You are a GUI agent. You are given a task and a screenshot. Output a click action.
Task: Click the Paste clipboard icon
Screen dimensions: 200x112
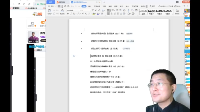49,11
